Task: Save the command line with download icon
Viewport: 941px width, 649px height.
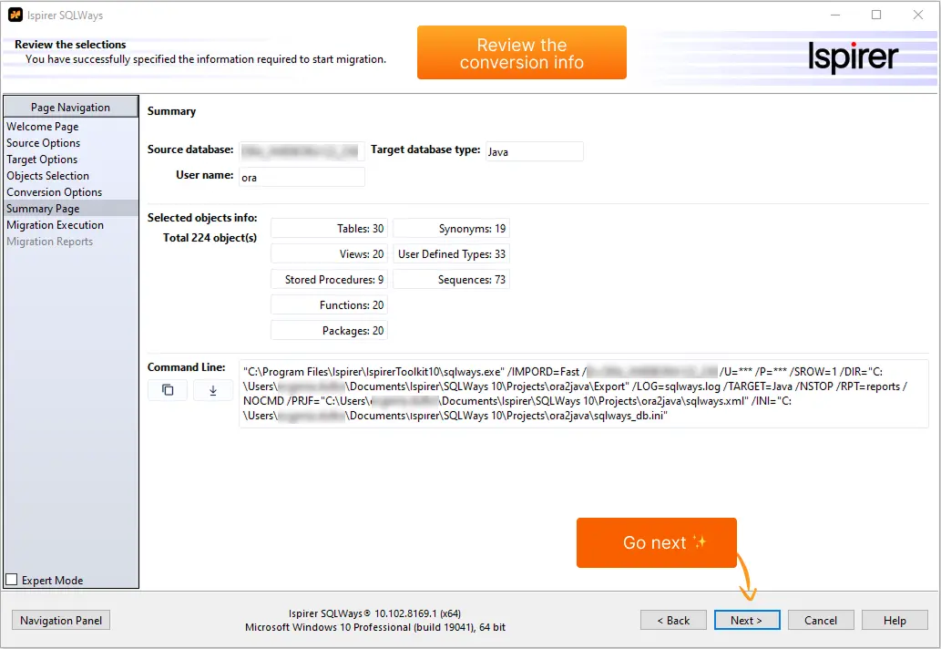Action: click(212, 390)
